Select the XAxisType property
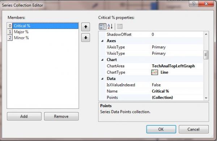 (x=116, y=47)
